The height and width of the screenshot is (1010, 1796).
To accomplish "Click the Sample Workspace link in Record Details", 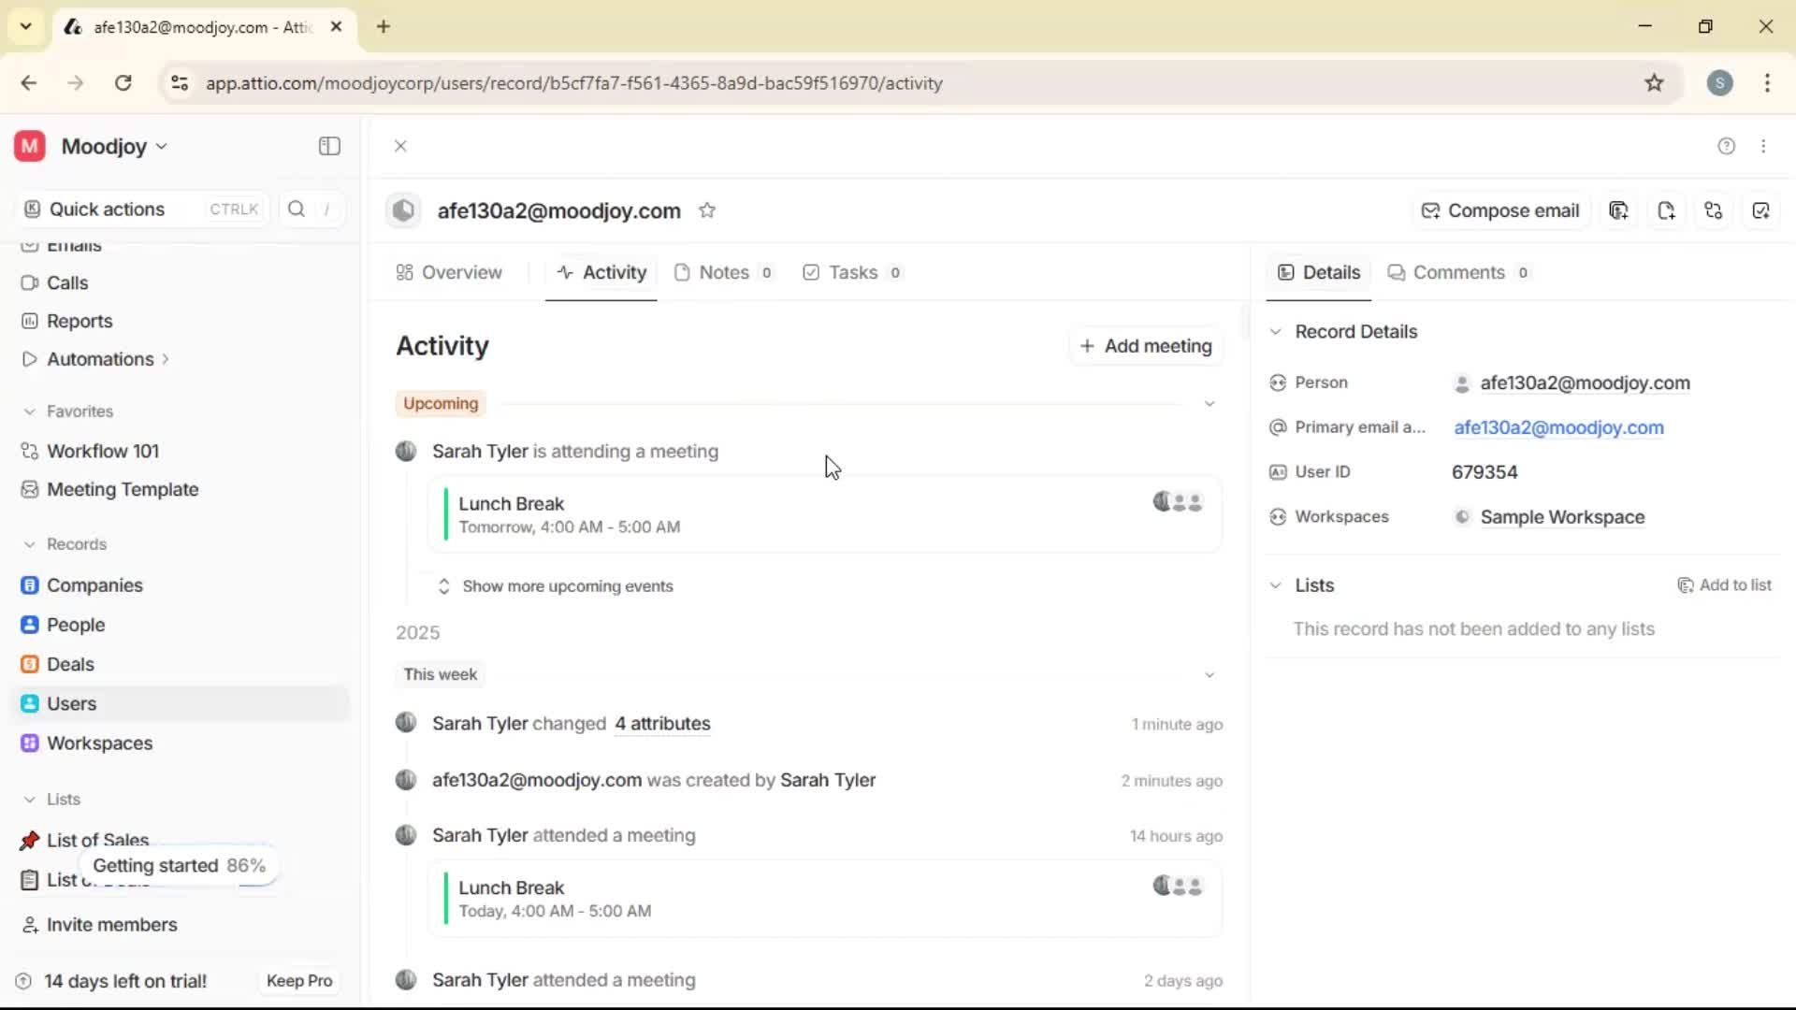I will pyautogui.click(x=1561, y=517).
